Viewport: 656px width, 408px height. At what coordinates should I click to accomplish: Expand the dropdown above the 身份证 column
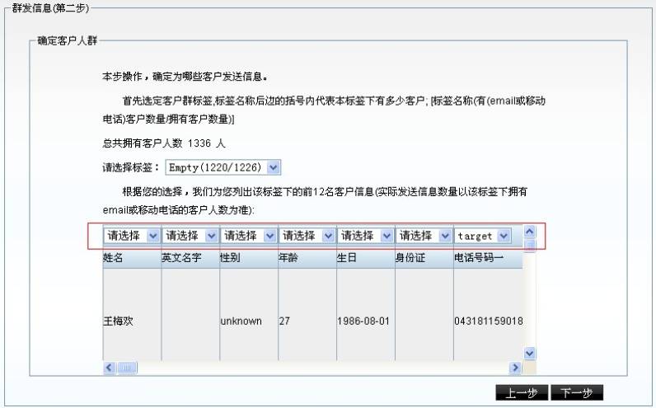[x=424, y=236]
